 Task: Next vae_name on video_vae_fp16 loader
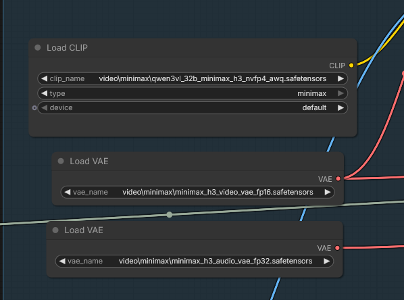pos(328,192)
